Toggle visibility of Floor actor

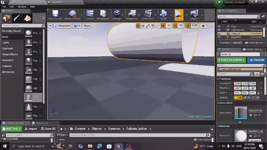point(219,26)
